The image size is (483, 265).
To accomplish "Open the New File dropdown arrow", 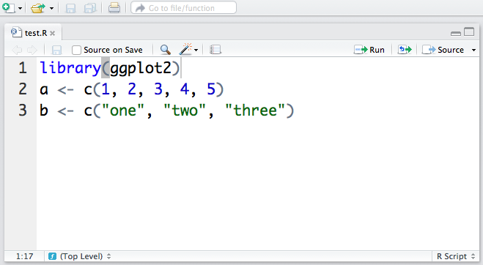I will pyautogui.click(x=21, y=8).
